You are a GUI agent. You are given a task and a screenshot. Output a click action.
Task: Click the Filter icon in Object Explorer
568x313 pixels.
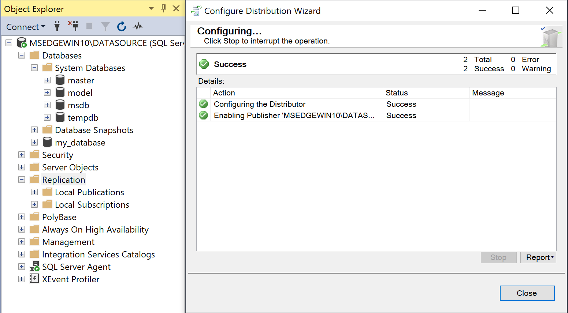click(x=105, y=26)
